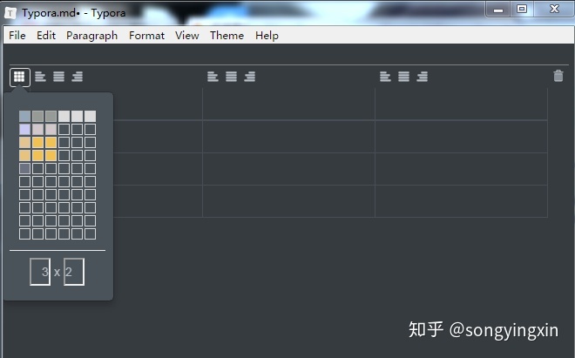Center align second column
The image size is (575, 358).
[232, 77]
